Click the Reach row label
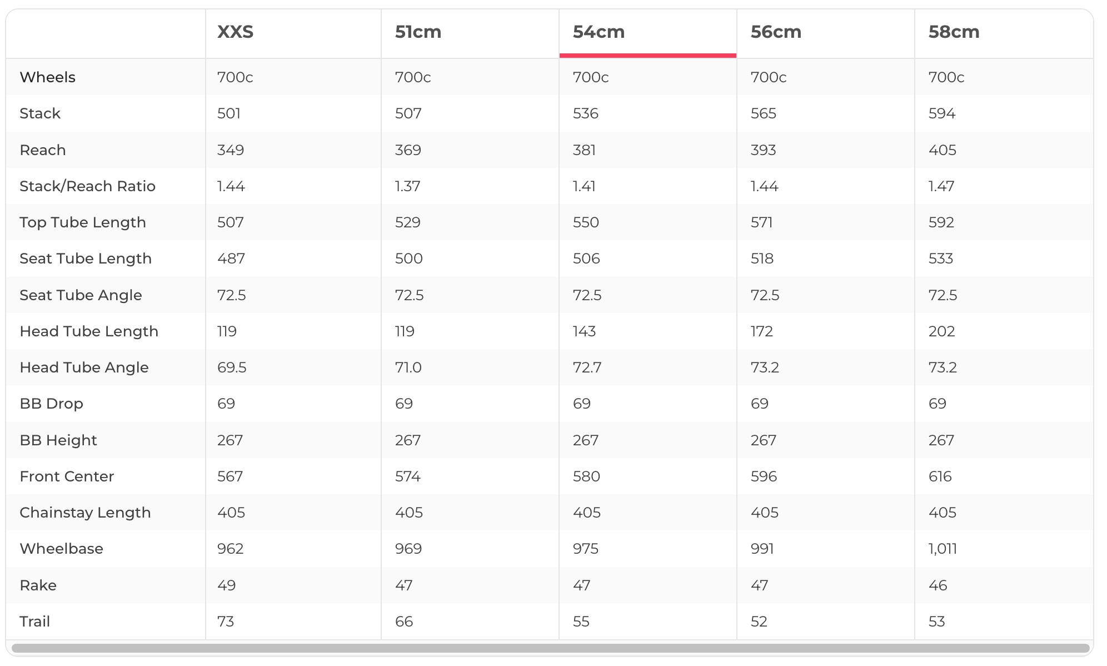The width and height of the screenshot is (1107, 666). 43,150
